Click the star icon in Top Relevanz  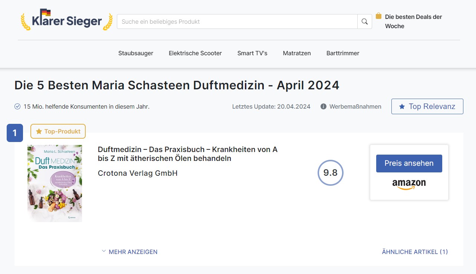(x=402, y=106)
